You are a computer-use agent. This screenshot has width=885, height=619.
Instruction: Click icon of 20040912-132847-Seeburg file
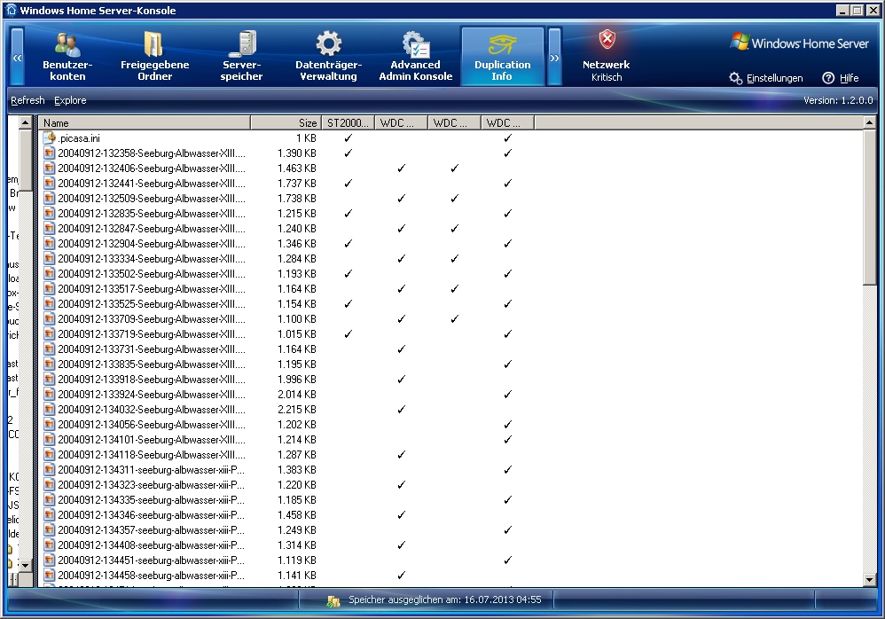tap(49, 229)
